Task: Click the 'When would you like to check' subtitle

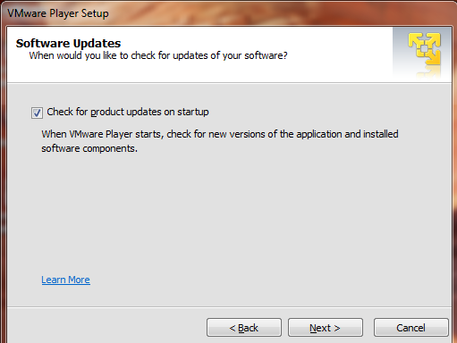Action: pos(158,55)
